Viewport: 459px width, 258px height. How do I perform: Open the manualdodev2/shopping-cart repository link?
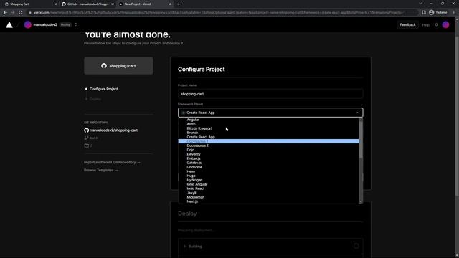[113, 130]
